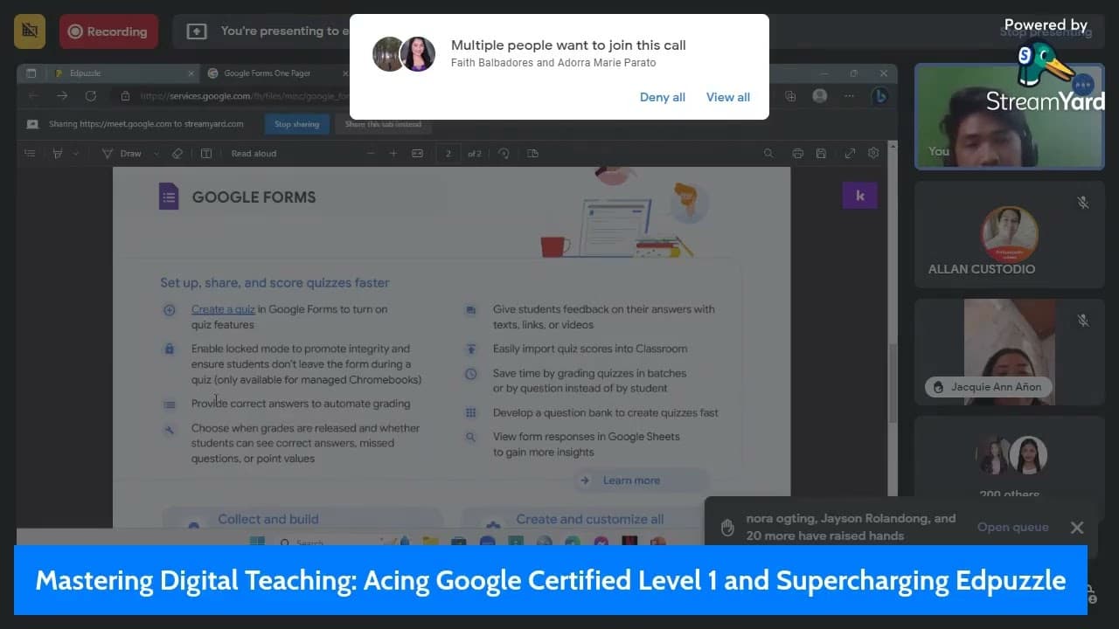
Task: Click the Create a quiz link
Action: [x=223, y=309]
